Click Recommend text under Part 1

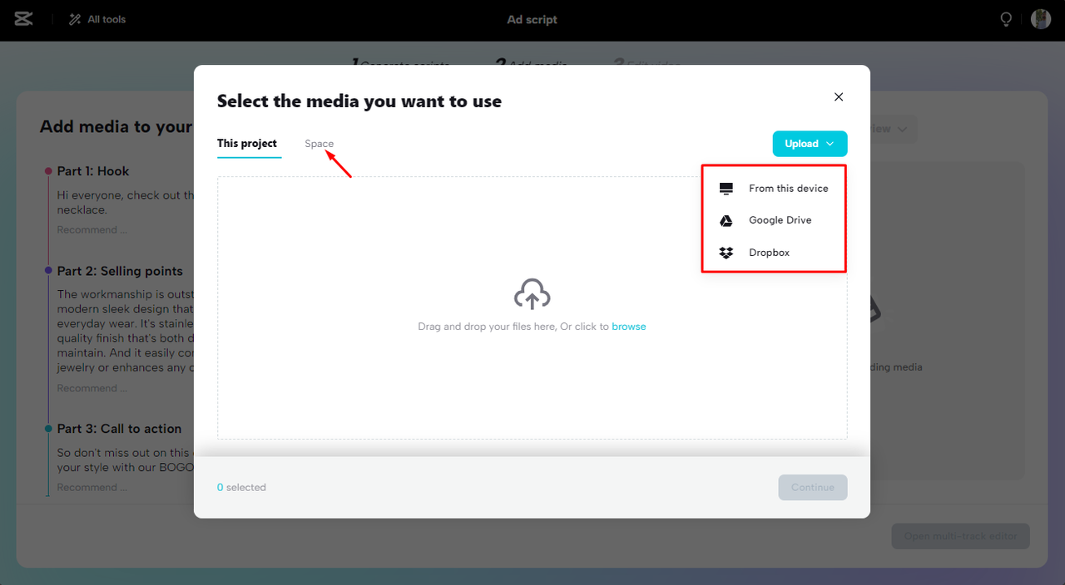coord(92,230)
